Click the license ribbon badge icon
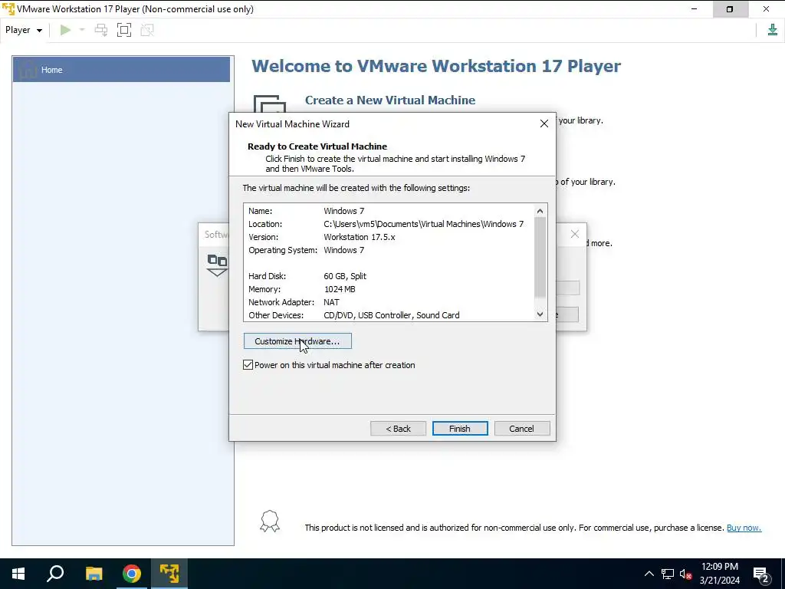Image resolution: width=785 pixels, height=589 pixels. pos(270,522)
